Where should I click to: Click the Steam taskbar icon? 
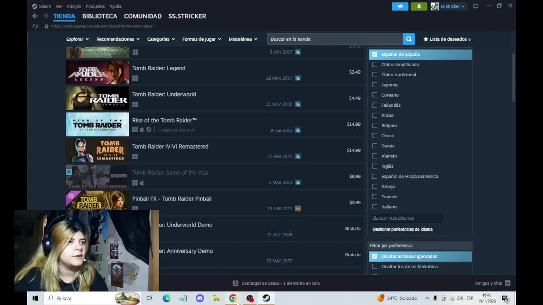tap(266, 298)
